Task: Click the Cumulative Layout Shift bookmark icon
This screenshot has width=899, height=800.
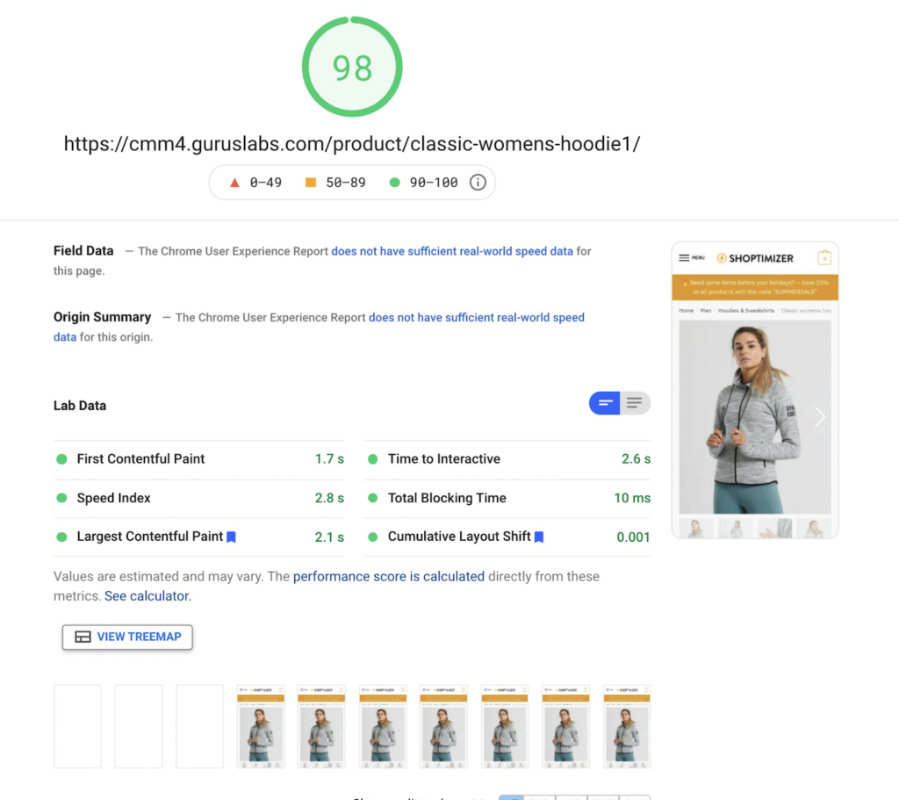Action: [539, 537]
